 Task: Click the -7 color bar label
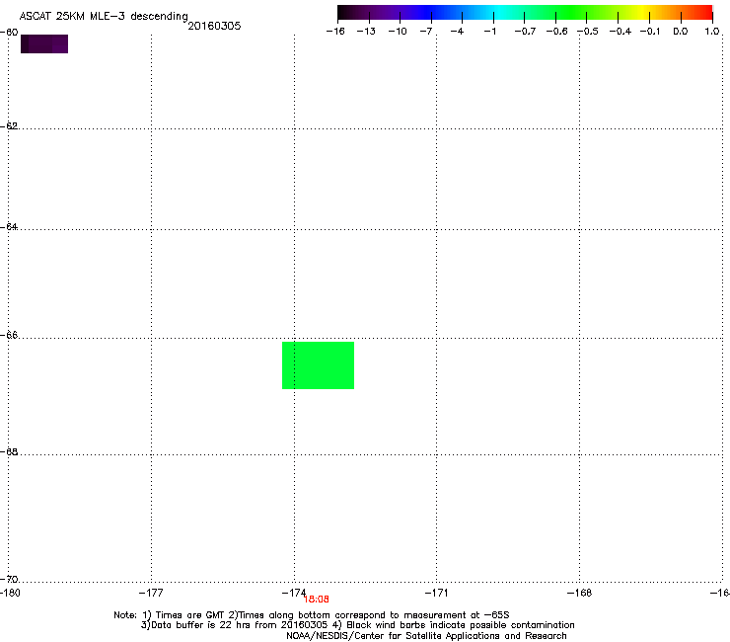pos(426,32)
